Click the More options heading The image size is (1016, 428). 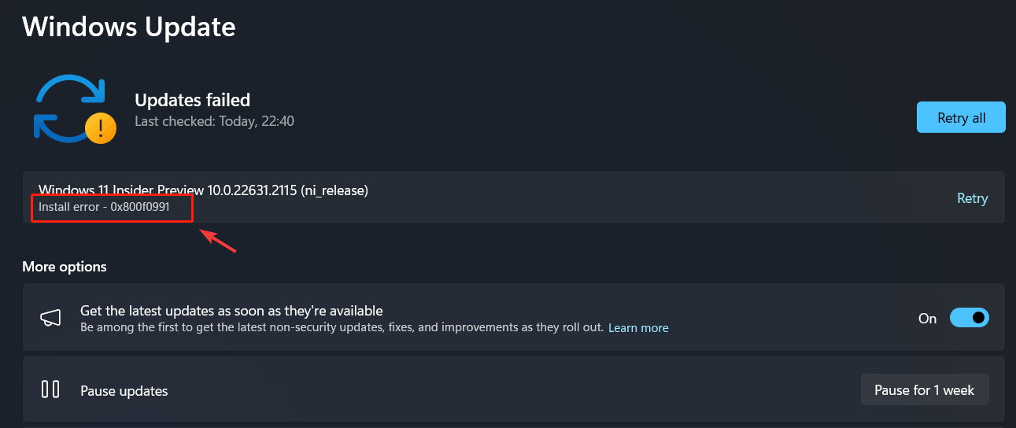click(65, 267)
